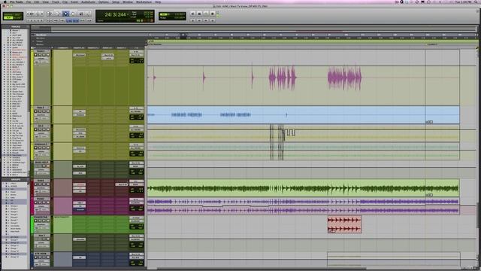Screen dimensions: 481x271
Task: Click the magenta PIANO track color strip
Action: [32, 206]
